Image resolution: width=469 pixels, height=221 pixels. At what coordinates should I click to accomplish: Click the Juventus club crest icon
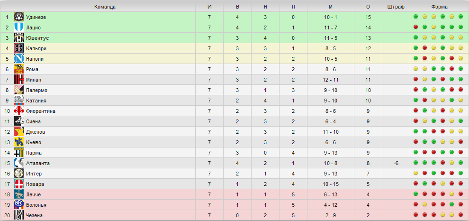(19, 38)
